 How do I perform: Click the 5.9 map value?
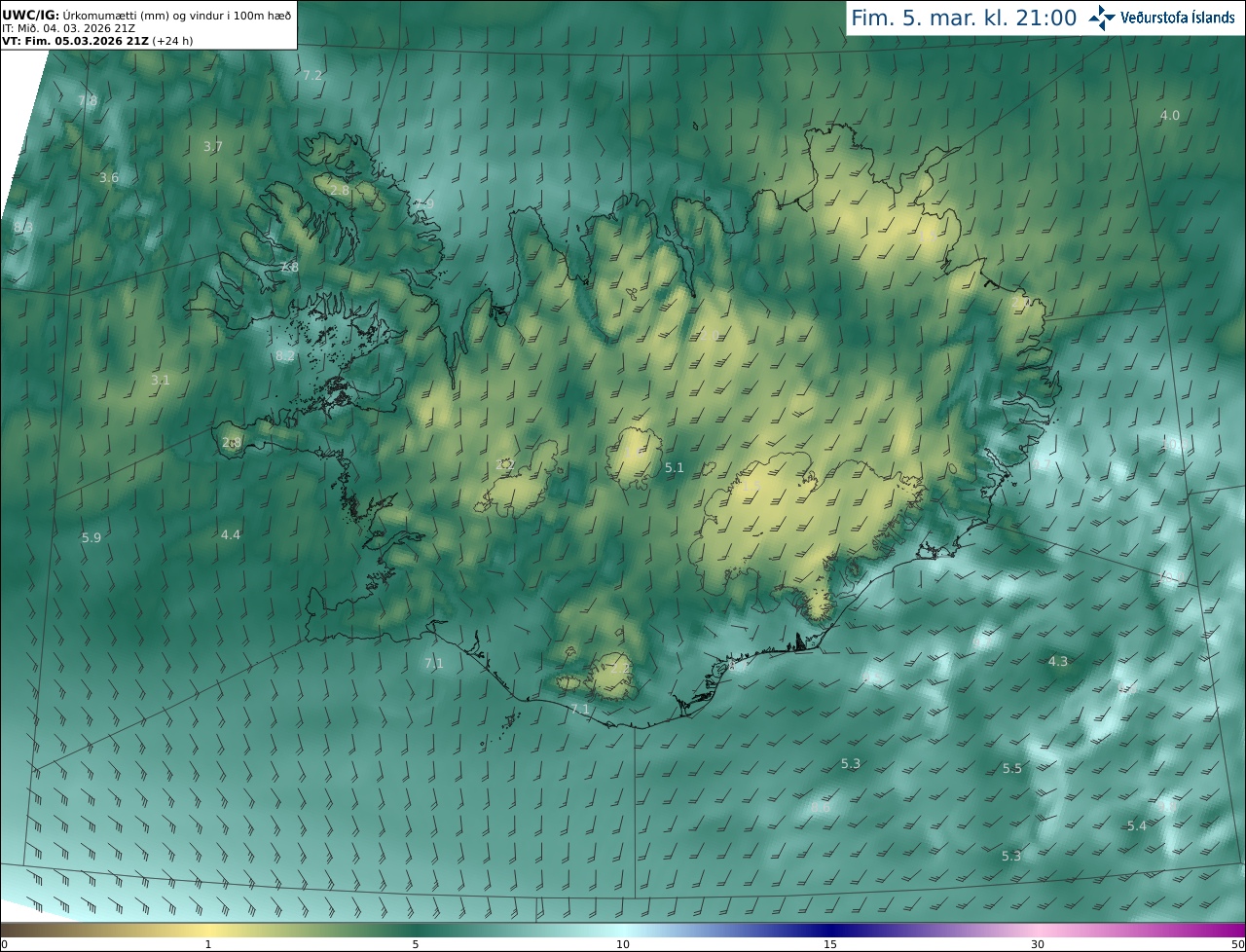click(92, 538)
